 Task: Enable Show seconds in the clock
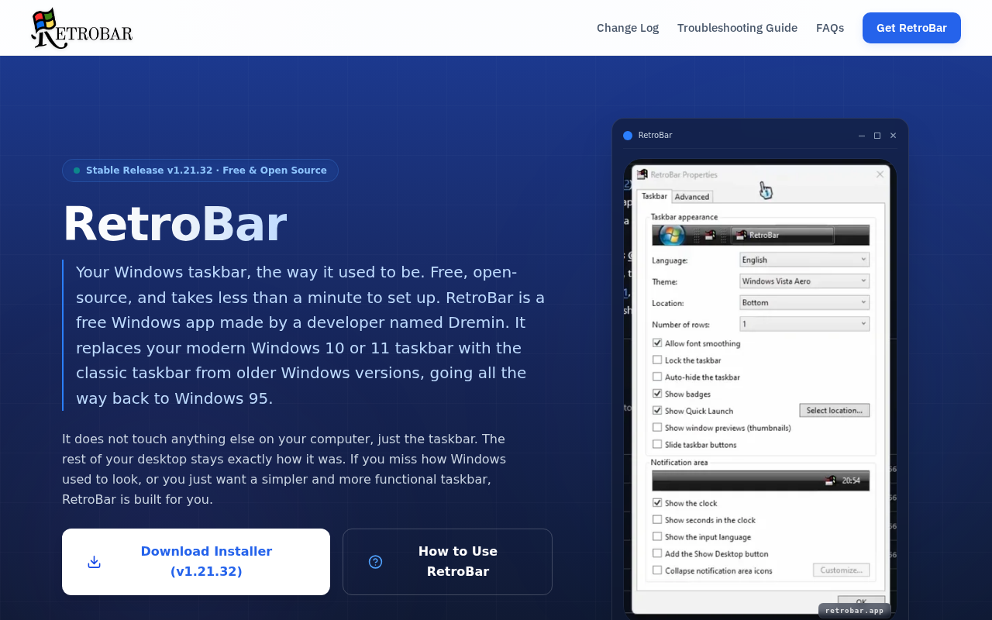coord(657,520)
